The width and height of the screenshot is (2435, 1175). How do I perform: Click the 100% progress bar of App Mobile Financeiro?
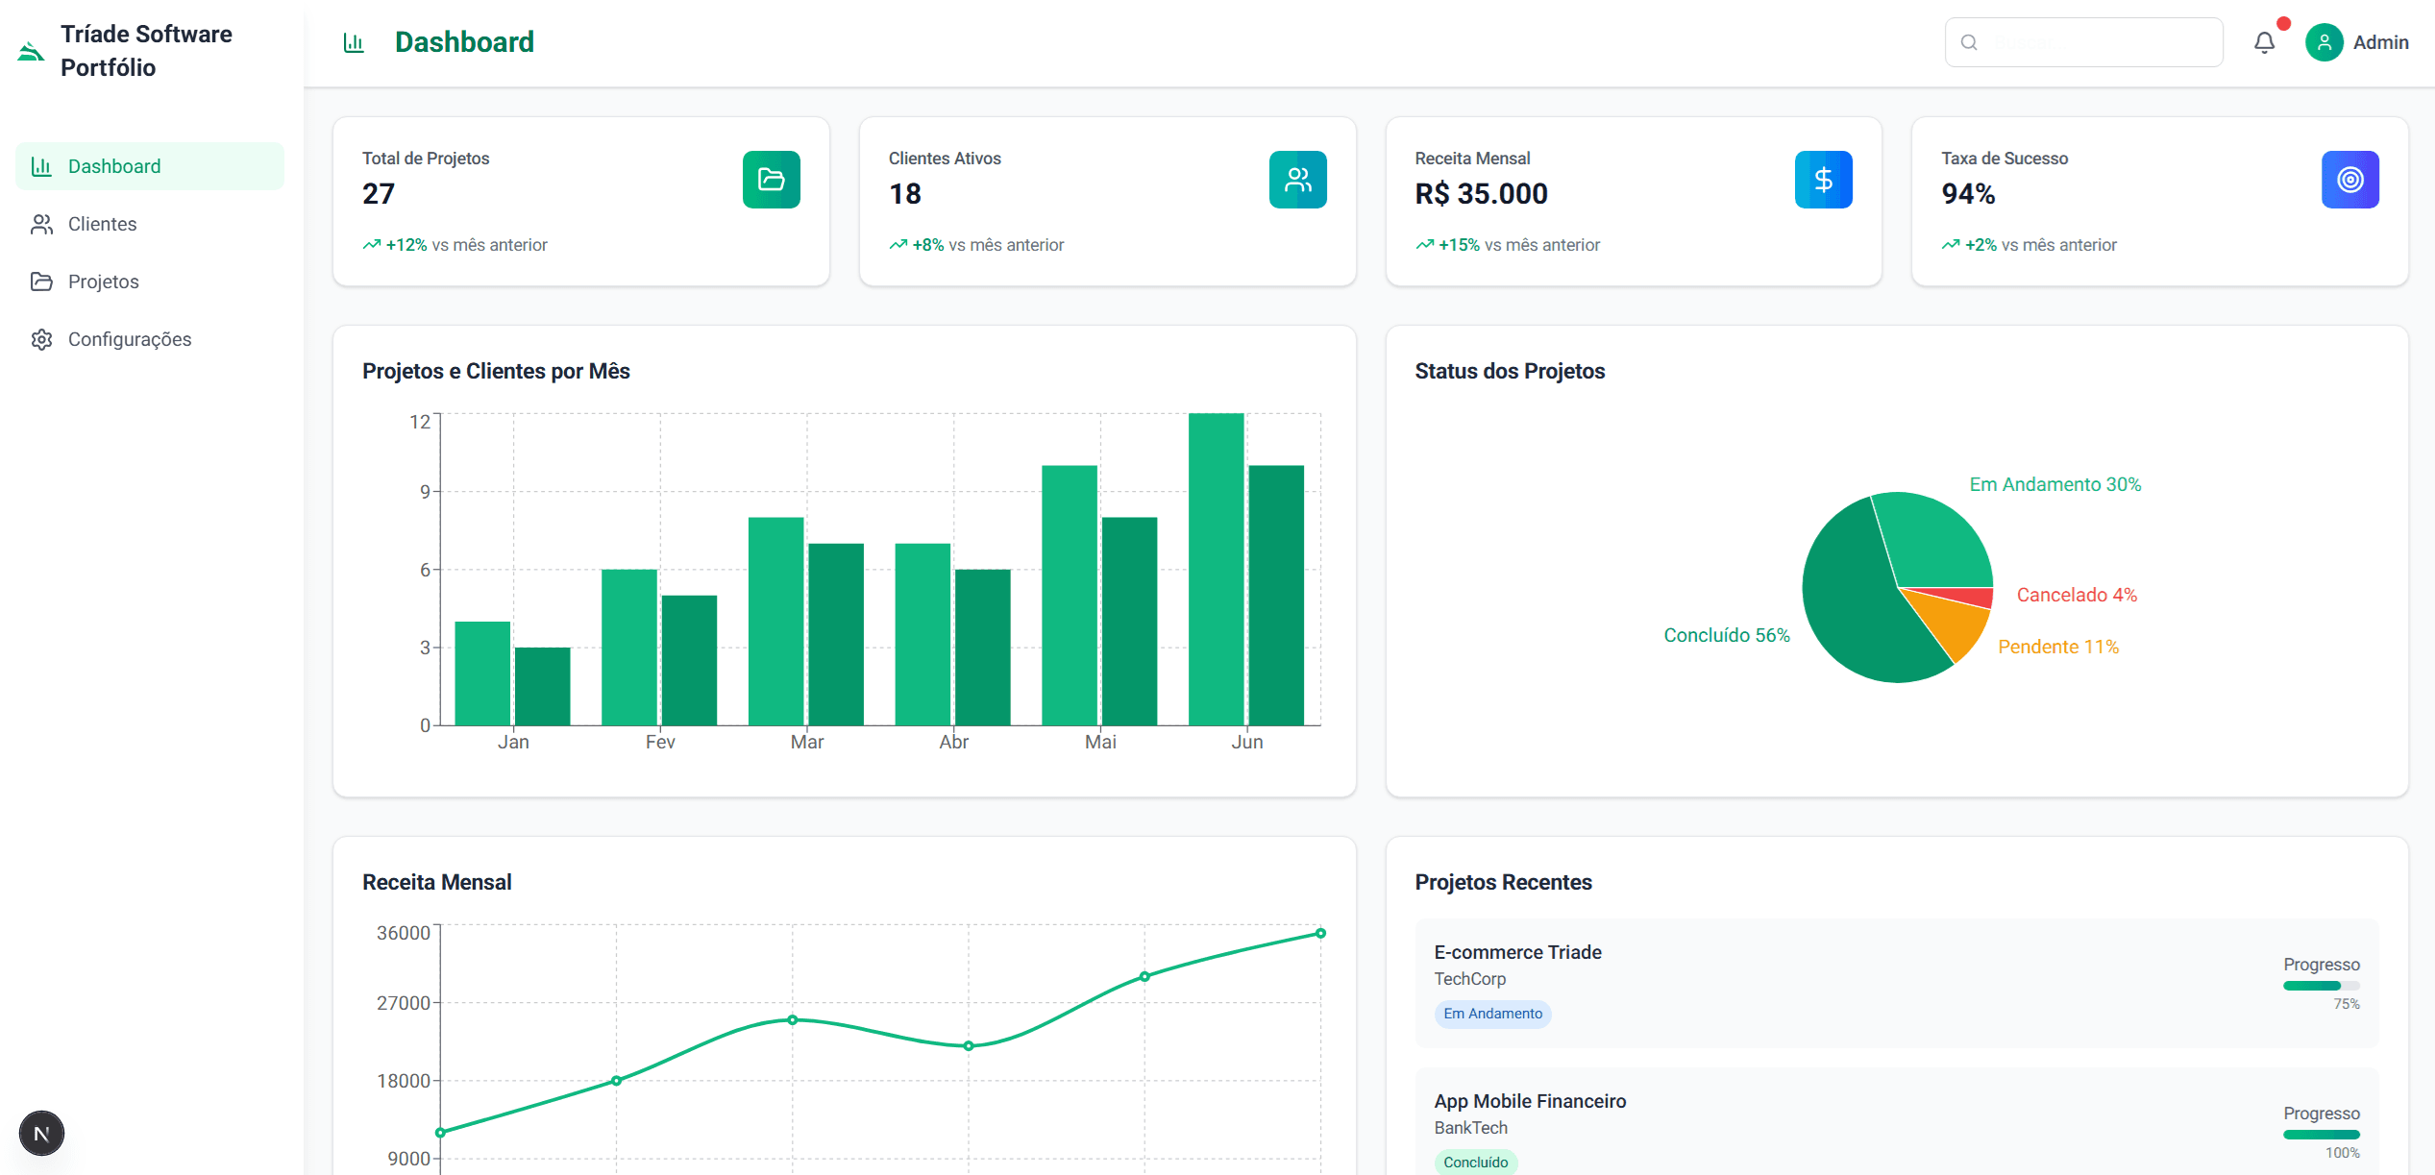pos(2321,1135)
